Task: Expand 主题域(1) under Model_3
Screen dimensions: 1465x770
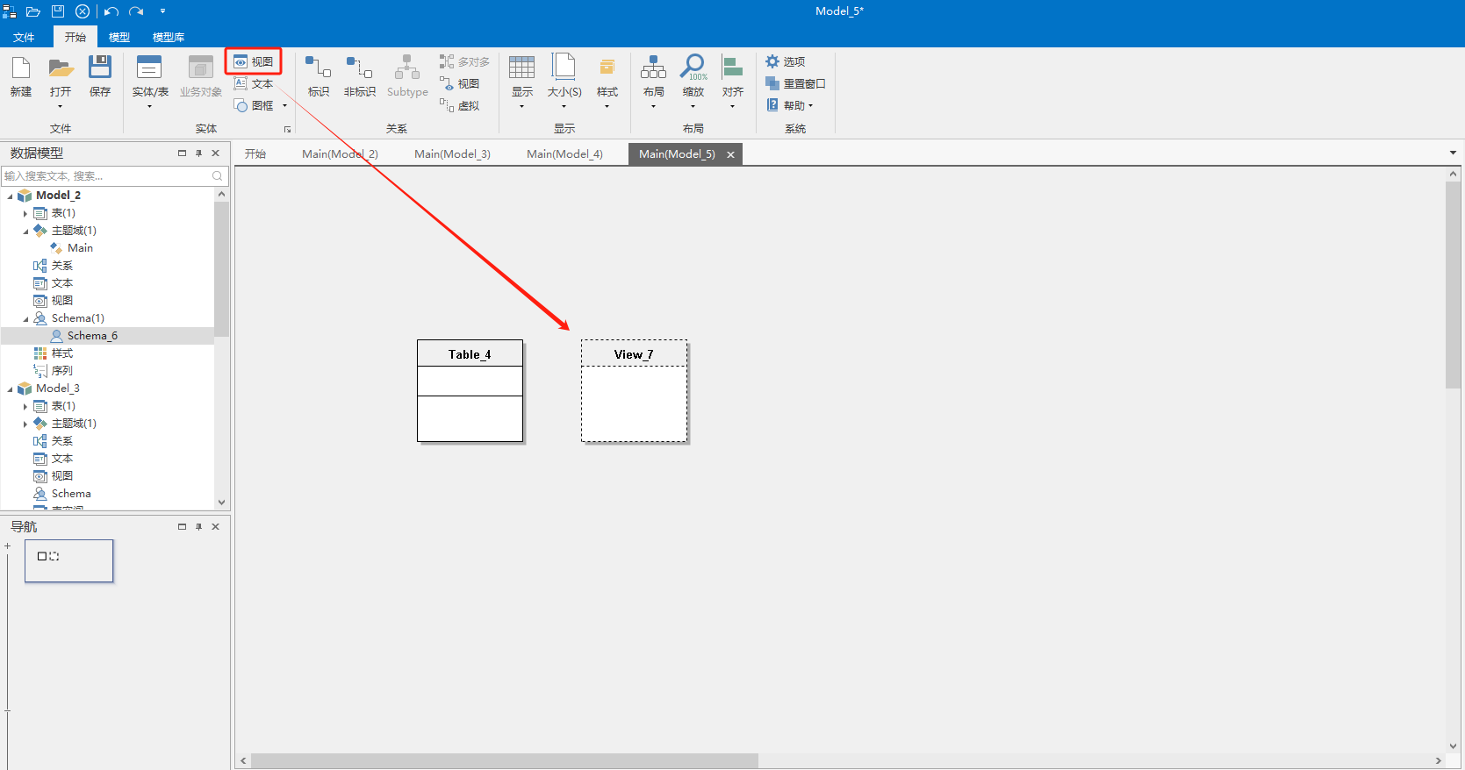Action: click(x=25, y=424)
